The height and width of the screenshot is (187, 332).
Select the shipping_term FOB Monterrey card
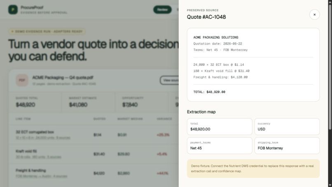pos(287,145)
